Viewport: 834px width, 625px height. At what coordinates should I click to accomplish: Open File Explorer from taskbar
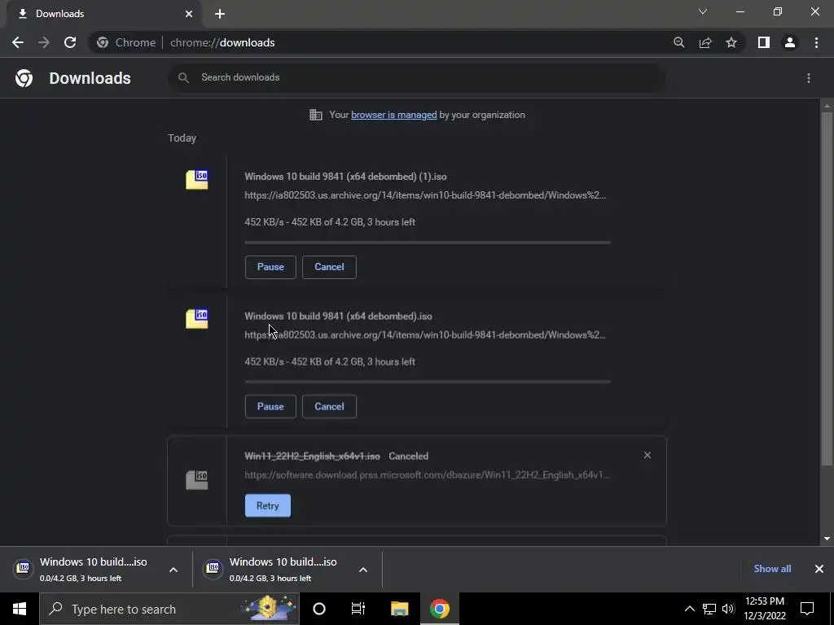[x=399, y=609]
